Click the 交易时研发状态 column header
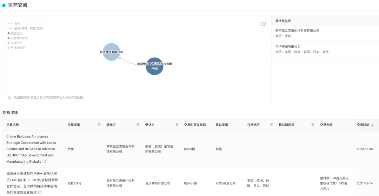This screenshot has height=196, width=379. tap(195, 125)
